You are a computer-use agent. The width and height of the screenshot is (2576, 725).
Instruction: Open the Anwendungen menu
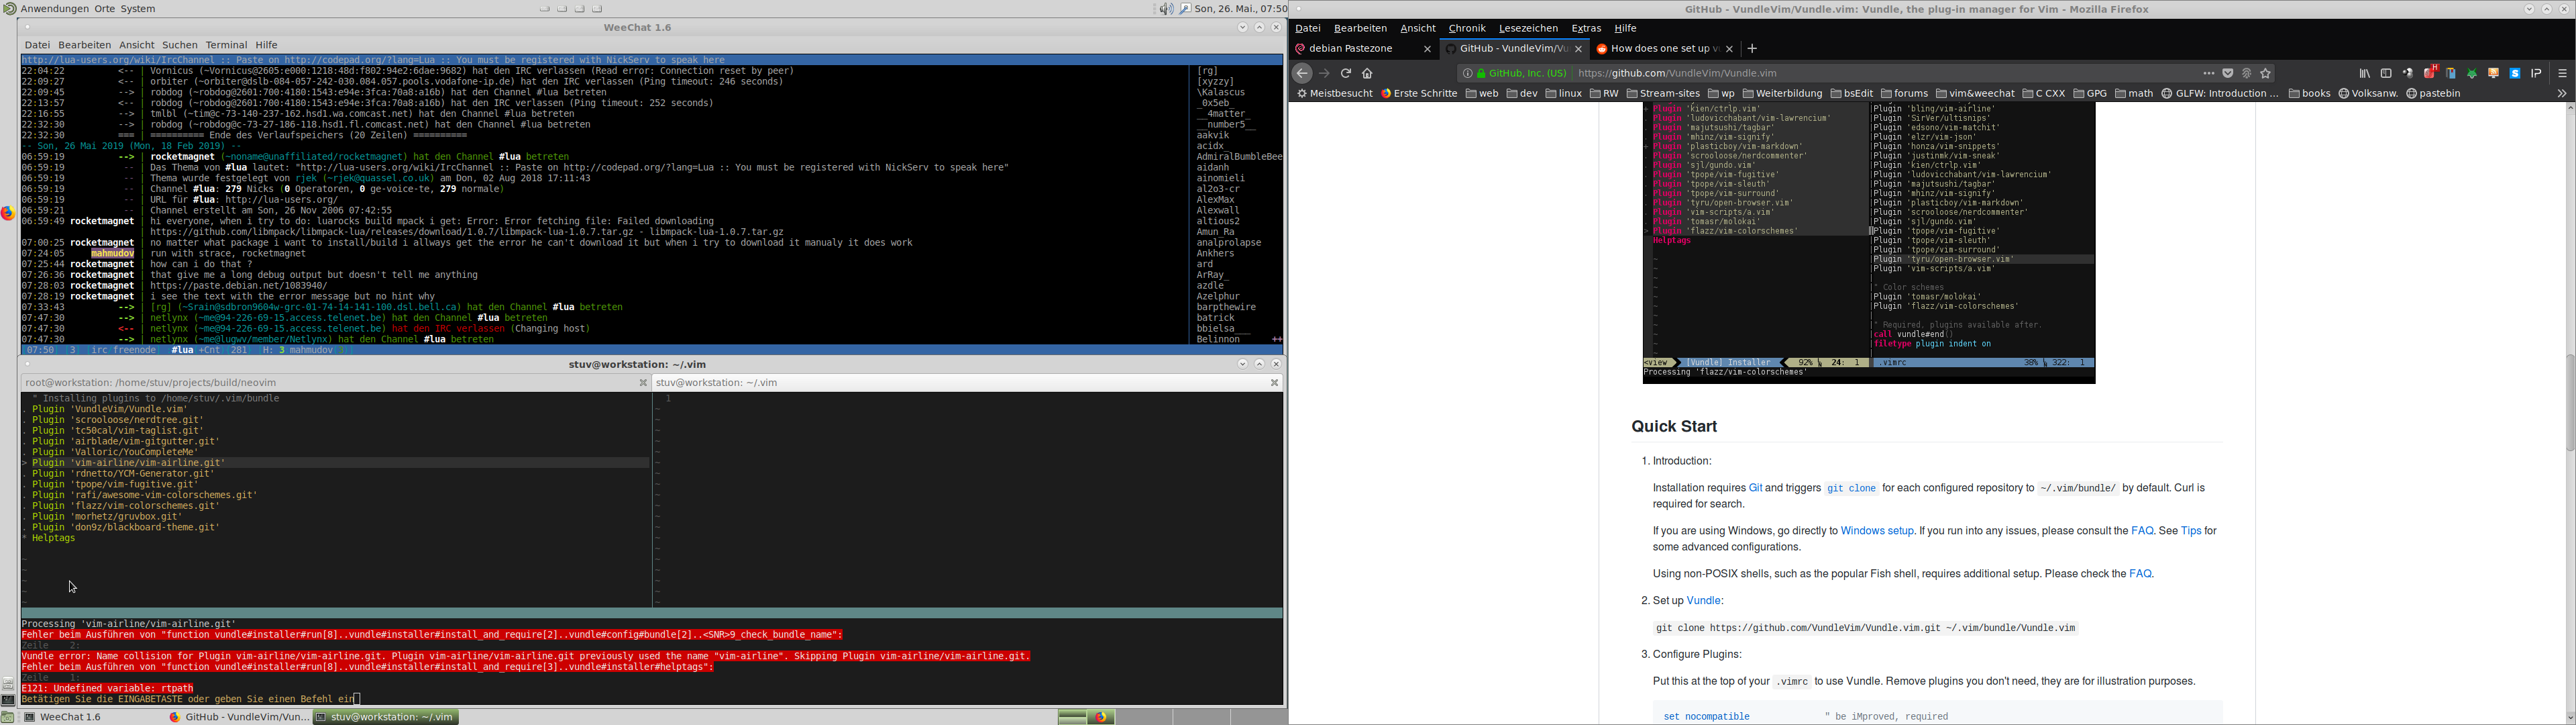tap(54, 9)
